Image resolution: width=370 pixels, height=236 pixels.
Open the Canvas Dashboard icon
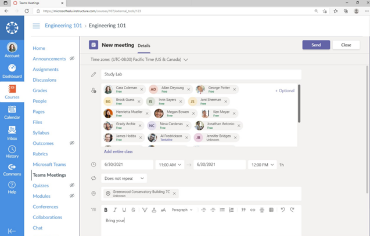point(12,71)
